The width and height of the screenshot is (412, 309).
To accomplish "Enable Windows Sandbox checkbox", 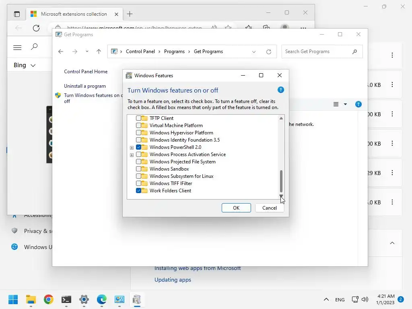I will pos(138,169).
